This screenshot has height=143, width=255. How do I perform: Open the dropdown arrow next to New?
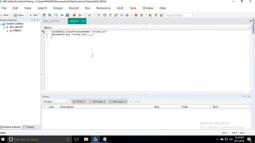(11, 15)
